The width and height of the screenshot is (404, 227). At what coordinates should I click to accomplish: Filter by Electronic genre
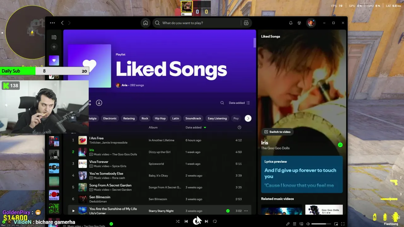coord(110,119)
